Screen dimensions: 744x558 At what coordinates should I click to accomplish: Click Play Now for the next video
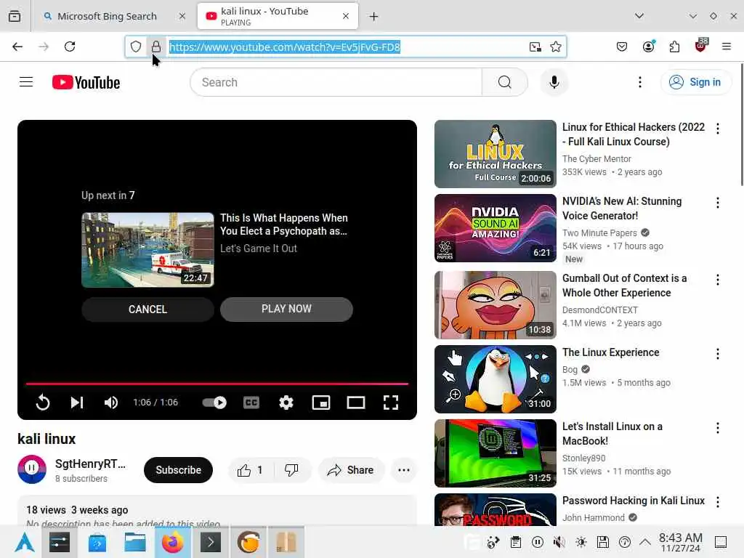pos(286,310)
